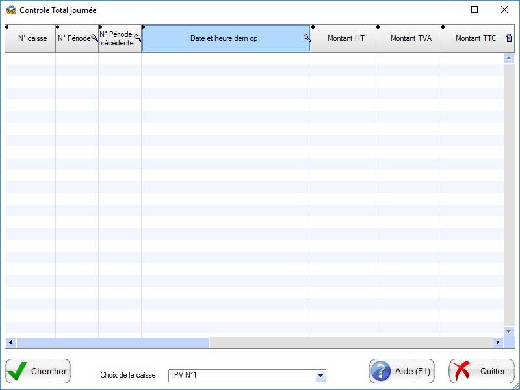Click magnifier icon in Date et heure header
Image resolution: width=520 pixels, height=390 pixels.
(307, 38)
